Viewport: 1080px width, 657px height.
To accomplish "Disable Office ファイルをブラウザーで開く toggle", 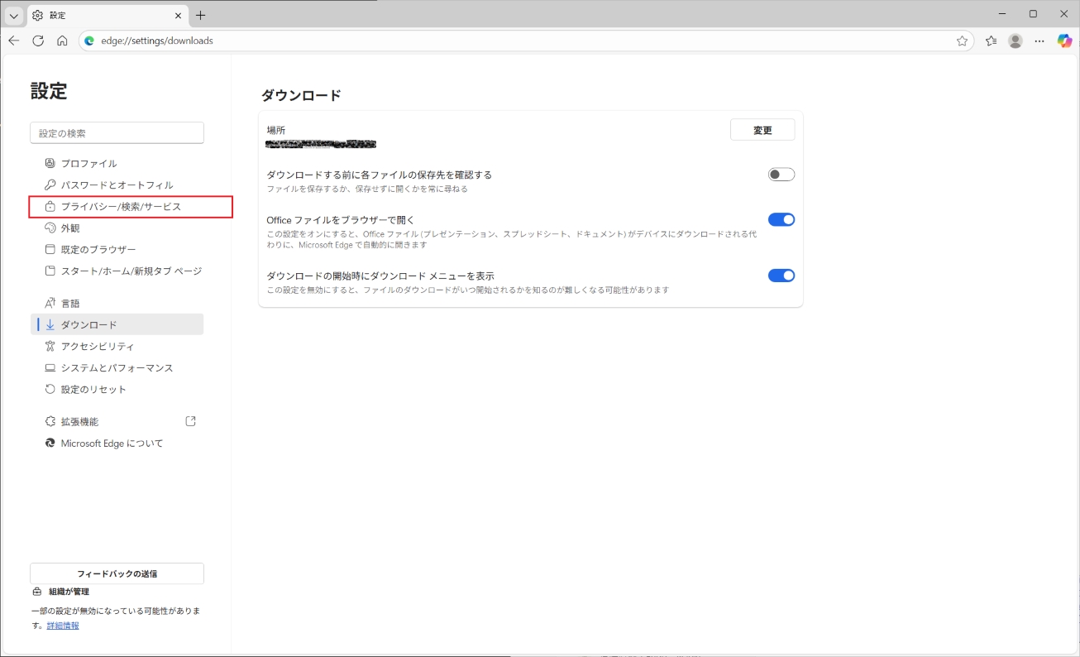I will [x=781, y=219].
